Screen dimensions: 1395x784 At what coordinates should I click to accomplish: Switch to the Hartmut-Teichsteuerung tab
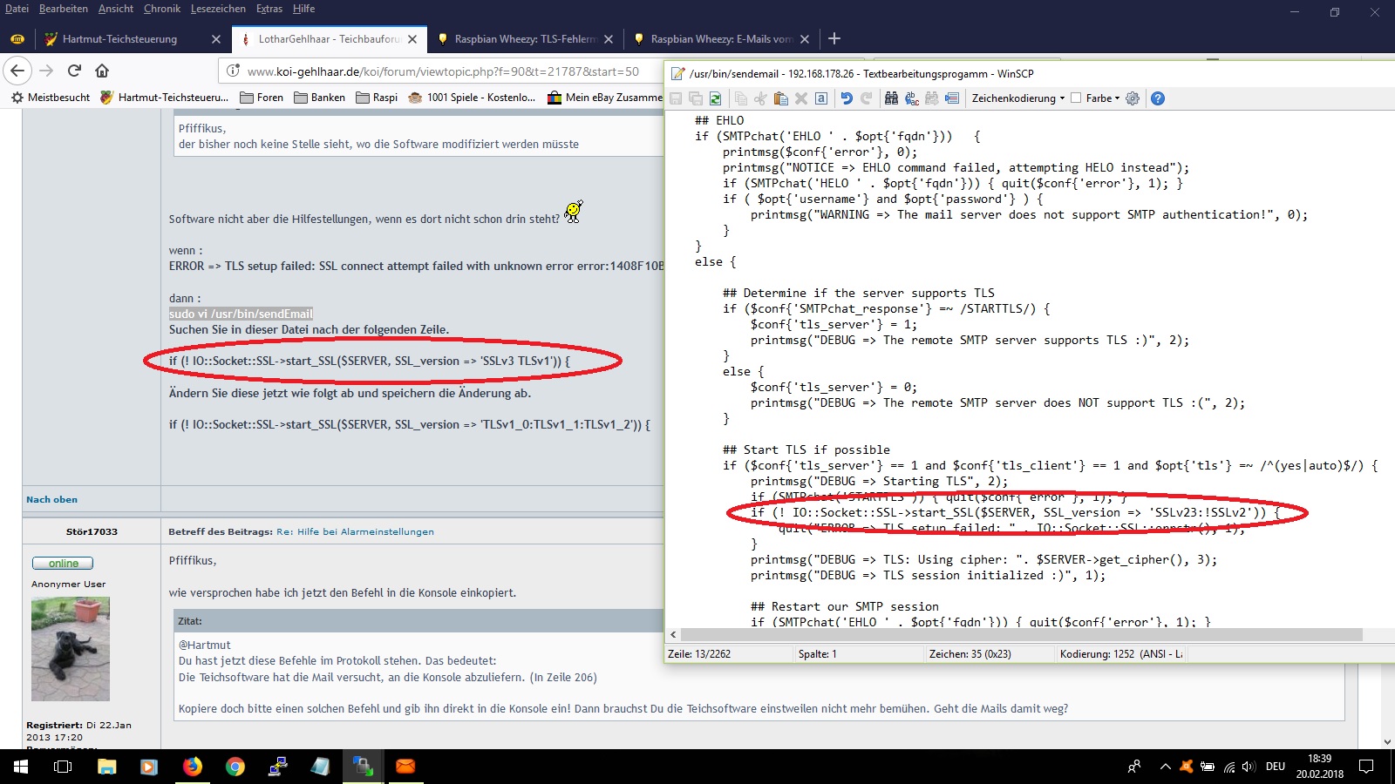[x=119, y=39]
